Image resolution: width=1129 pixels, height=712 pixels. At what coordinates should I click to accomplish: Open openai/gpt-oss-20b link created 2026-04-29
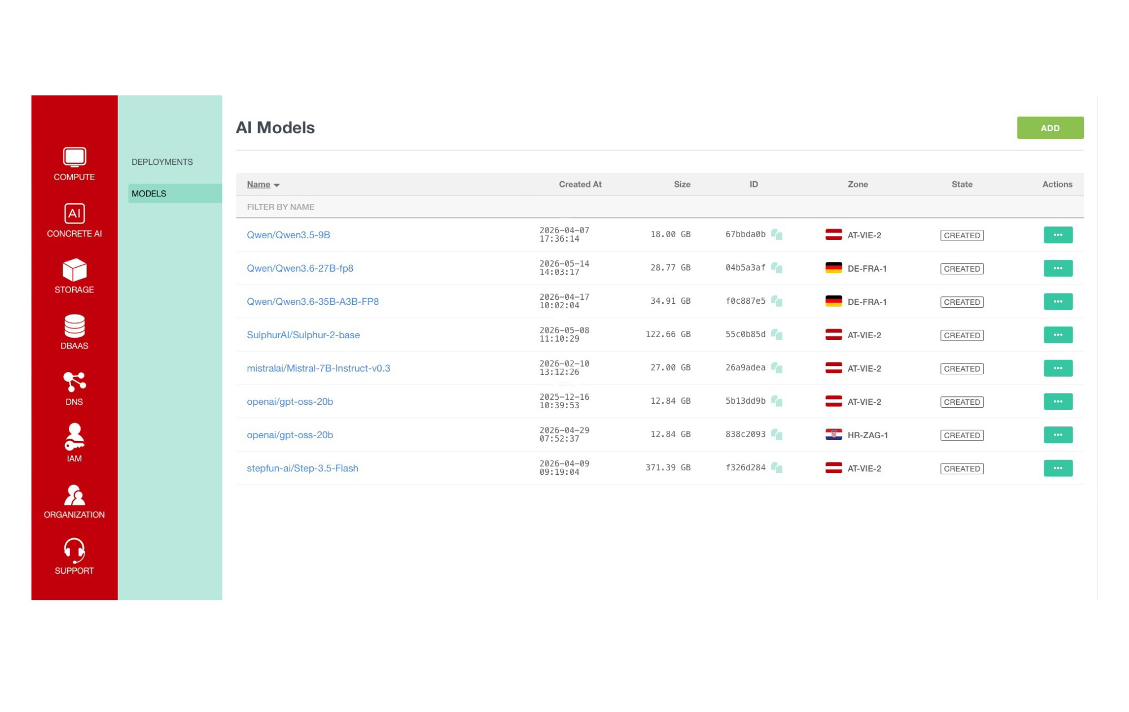290,435
